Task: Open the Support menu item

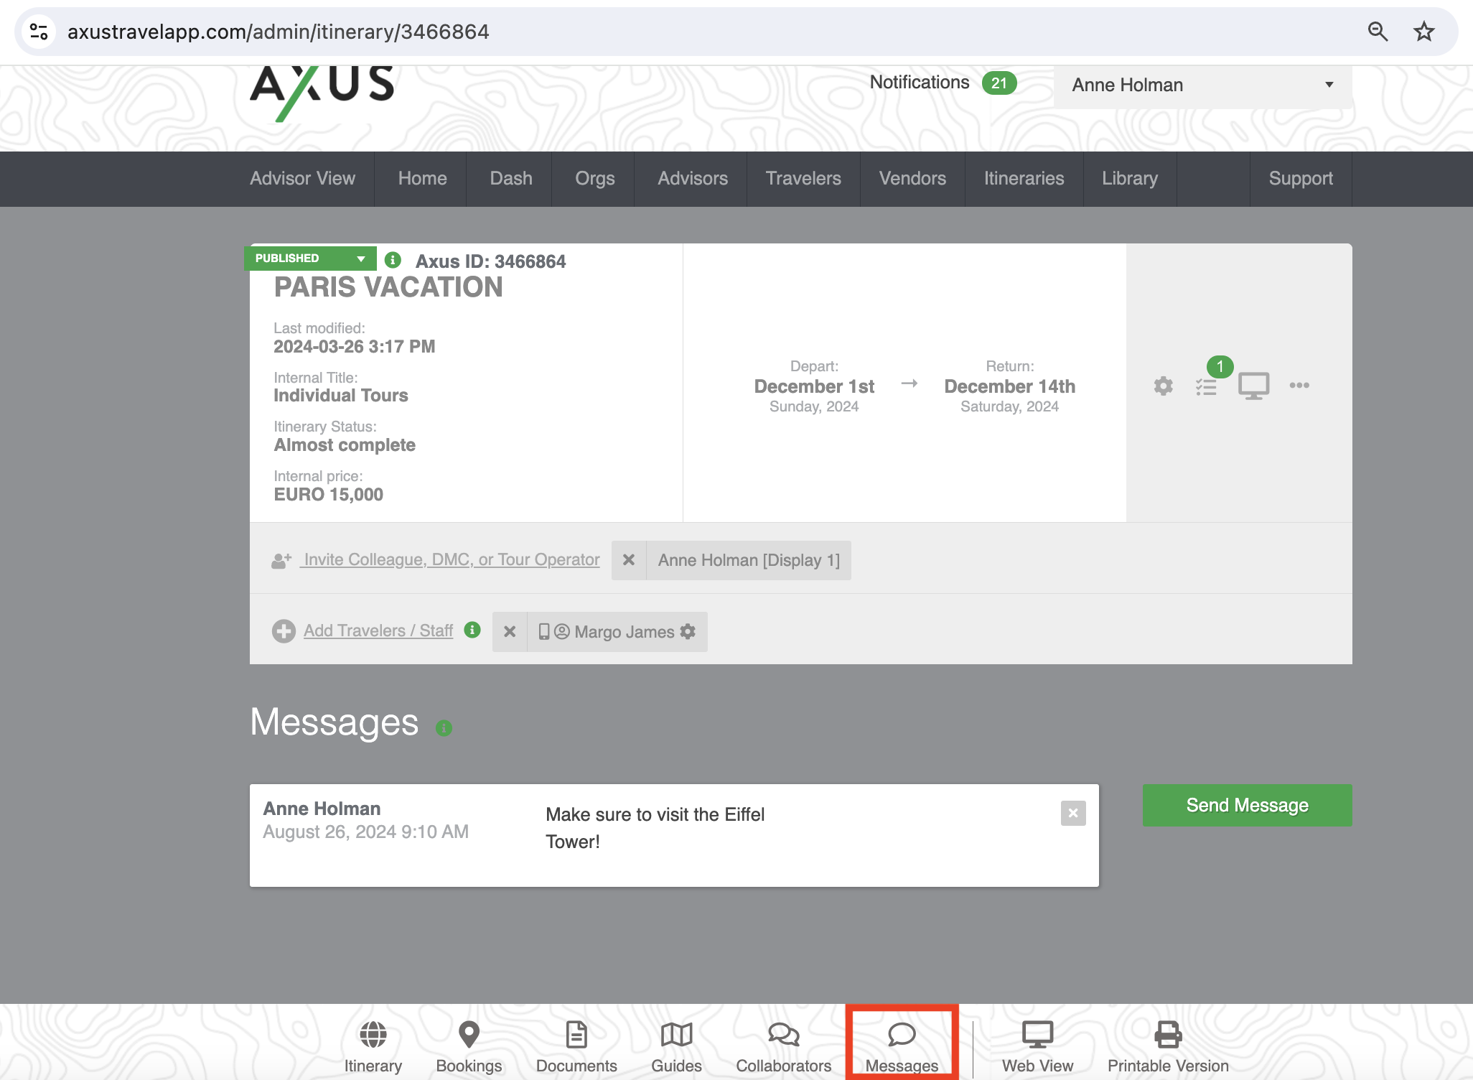Action: 1301,179
